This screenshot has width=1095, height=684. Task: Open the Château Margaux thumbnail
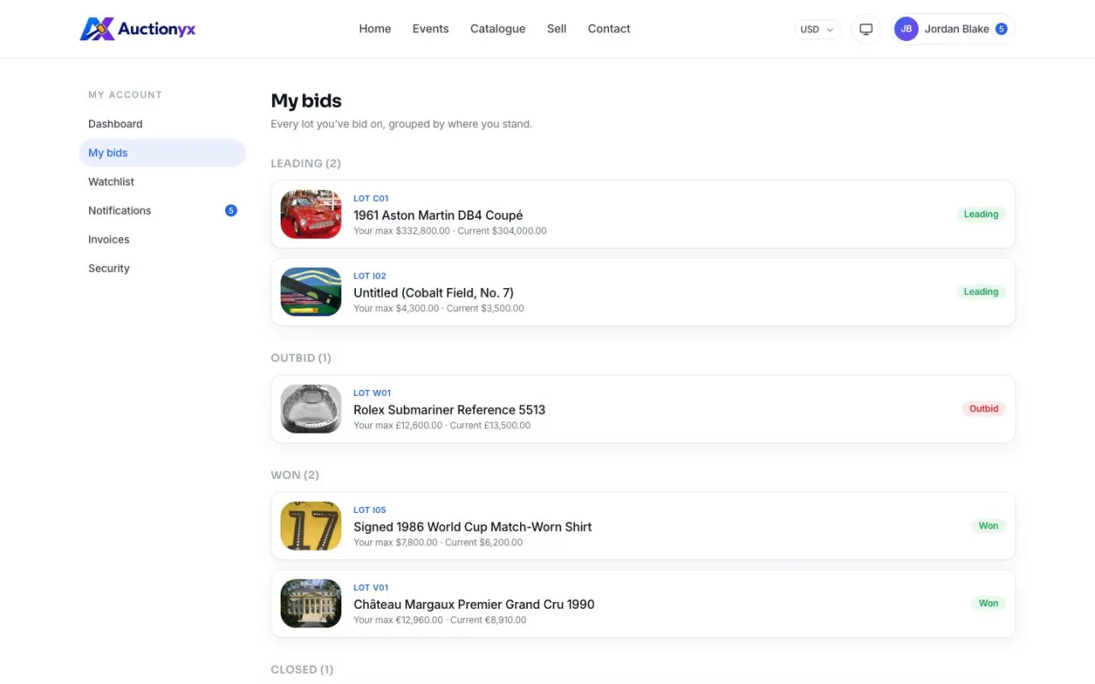click(311, 604)
